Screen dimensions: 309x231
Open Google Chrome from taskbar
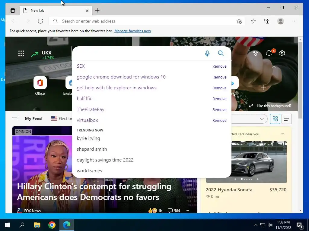click(x=52, y=225)
